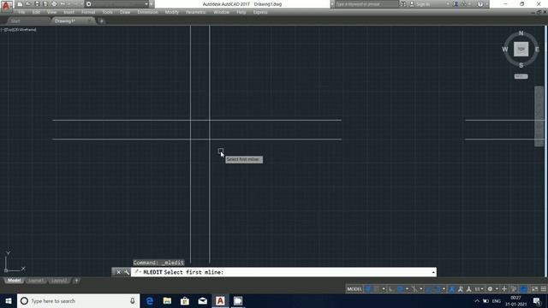
Task: Add a new layout with the plus button
Action: (76, 281)
